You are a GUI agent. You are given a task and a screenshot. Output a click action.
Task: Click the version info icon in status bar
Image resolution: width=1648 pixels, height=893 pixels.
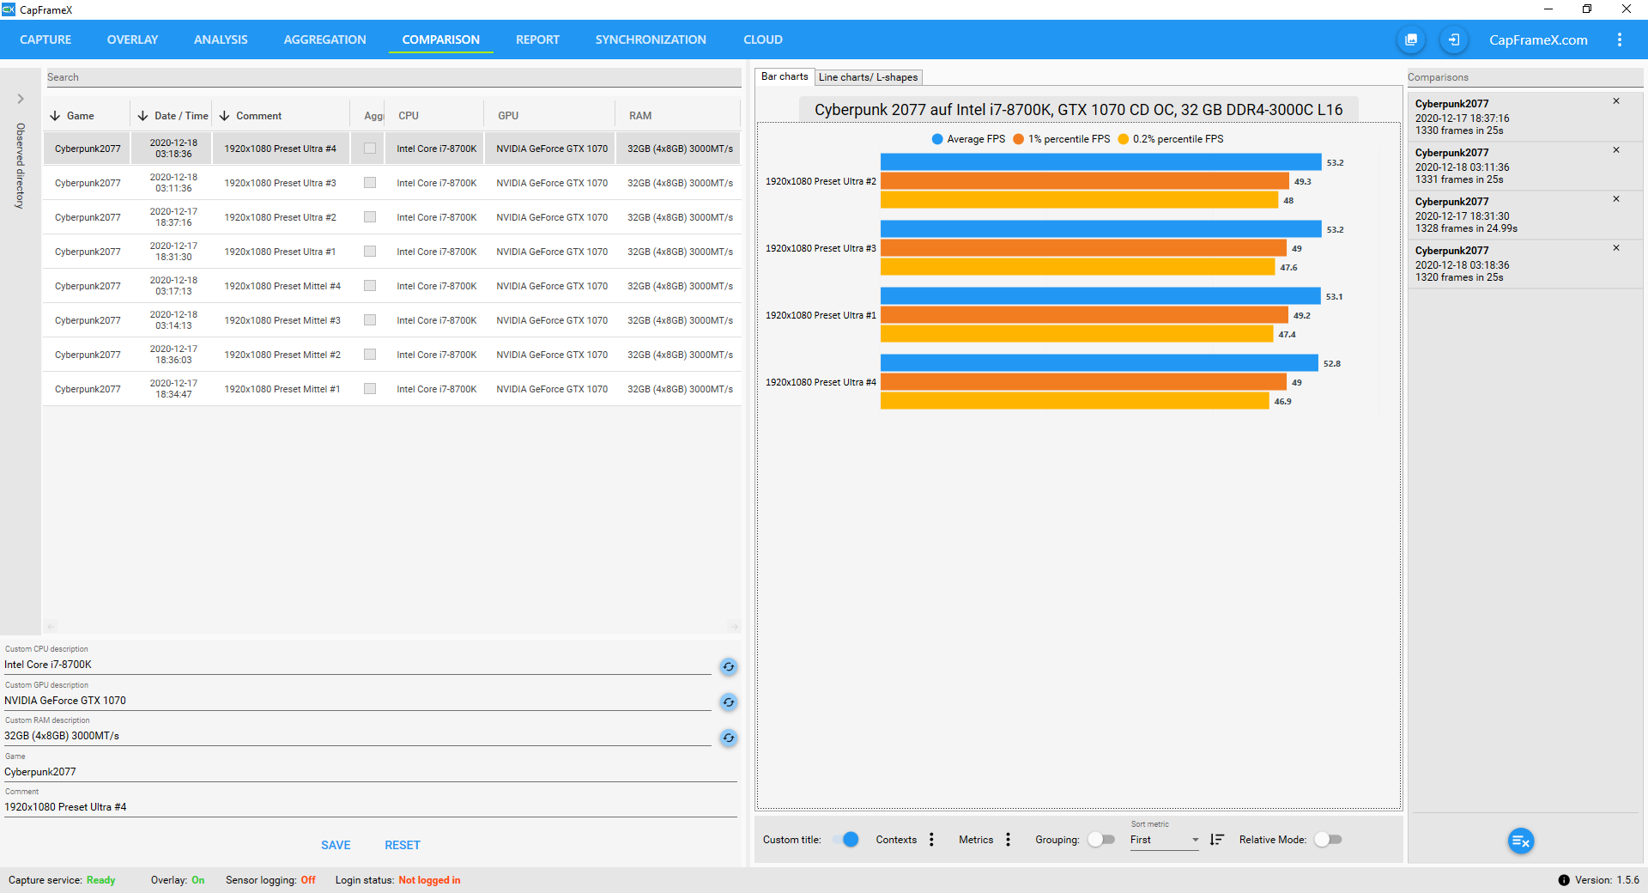click(x=1564, y=880)
